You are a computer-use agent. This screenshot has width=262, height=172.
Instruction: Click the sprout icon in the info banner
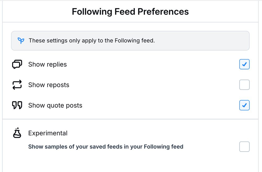tap(21, 41)
